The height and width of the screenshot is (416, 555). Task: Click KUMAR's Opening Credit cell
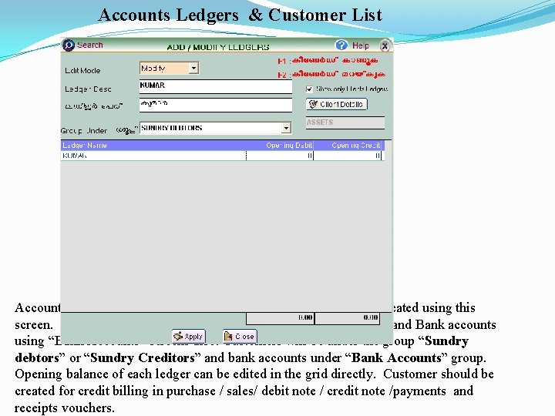[x=348, y=156]
